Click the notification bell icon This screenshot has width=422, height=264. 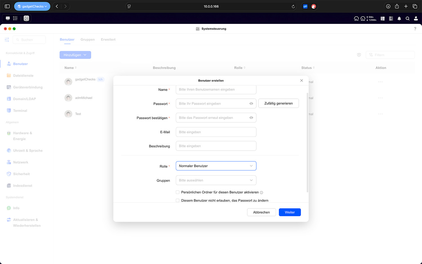[x=399, y=19]
